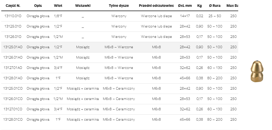Select part number 13127.01CO
The width and height of the screenshot is (272, 130).
[x=13, y=109]
